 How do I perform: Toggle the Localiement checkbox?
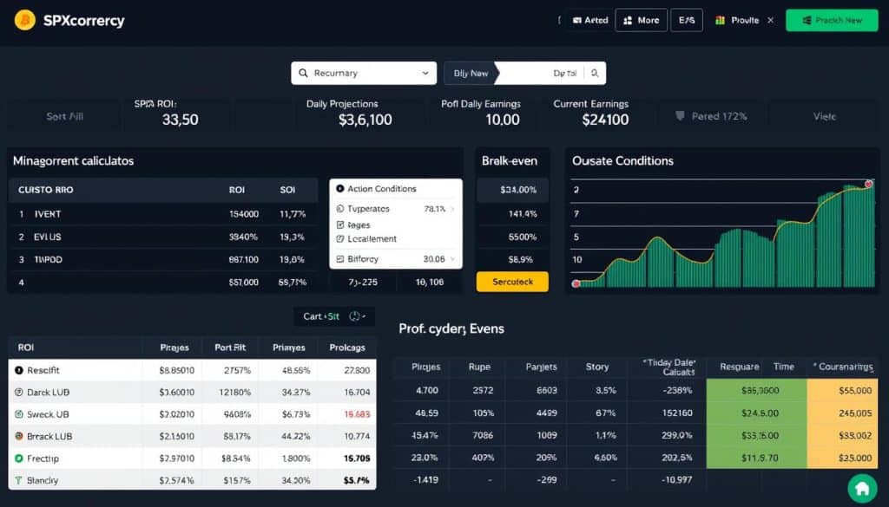pos(339,238)
